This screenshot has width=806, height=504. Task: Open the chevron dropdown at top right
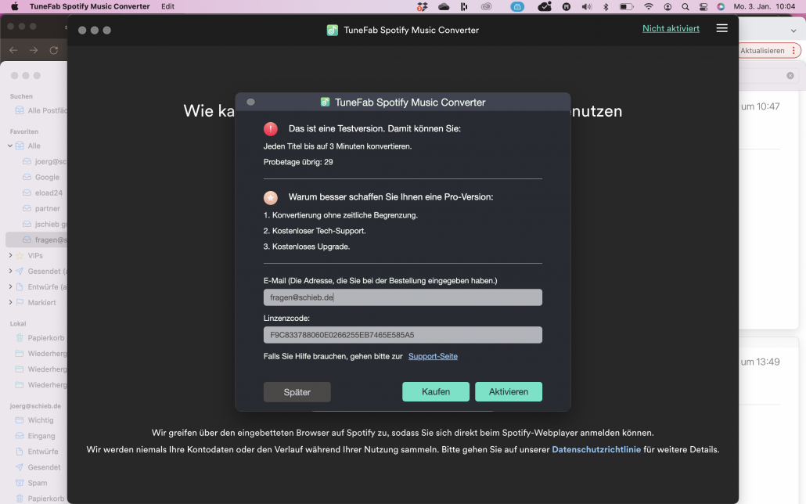(793, 31)
